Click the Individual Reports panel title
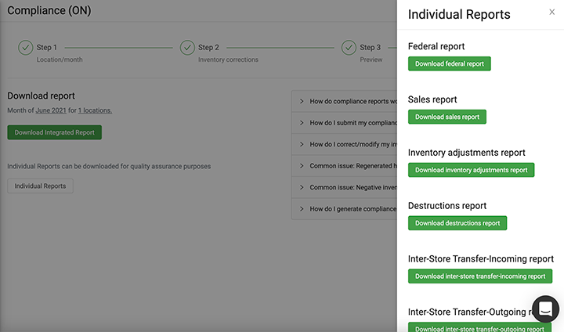The width and height of the screenshot is (564, 332). point(459,14)
